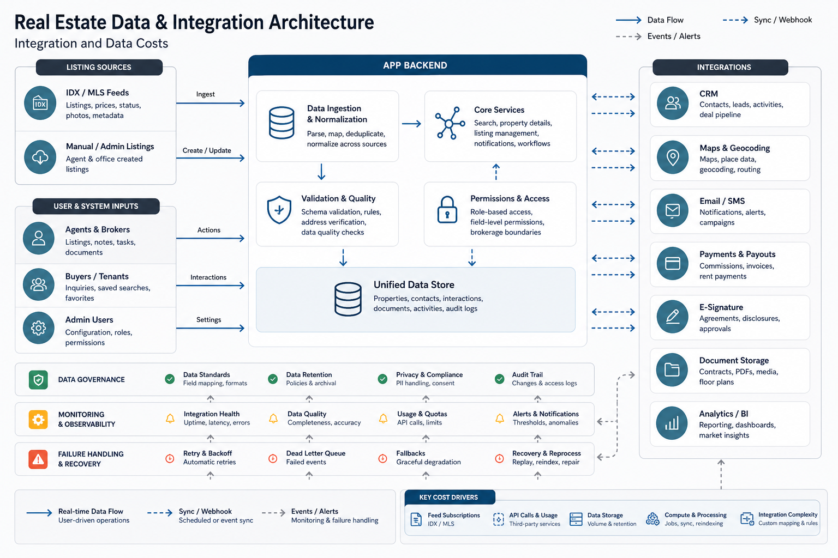
Task: Click the Permissions & Access padlock icon
Action: click(x=447, y=210)
